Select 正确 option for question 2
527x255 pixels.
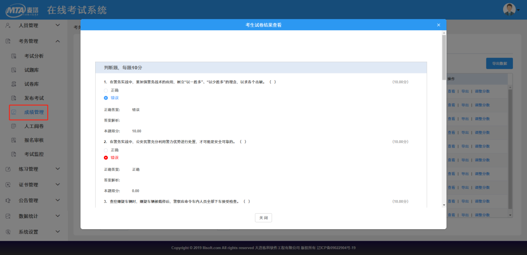106,150
